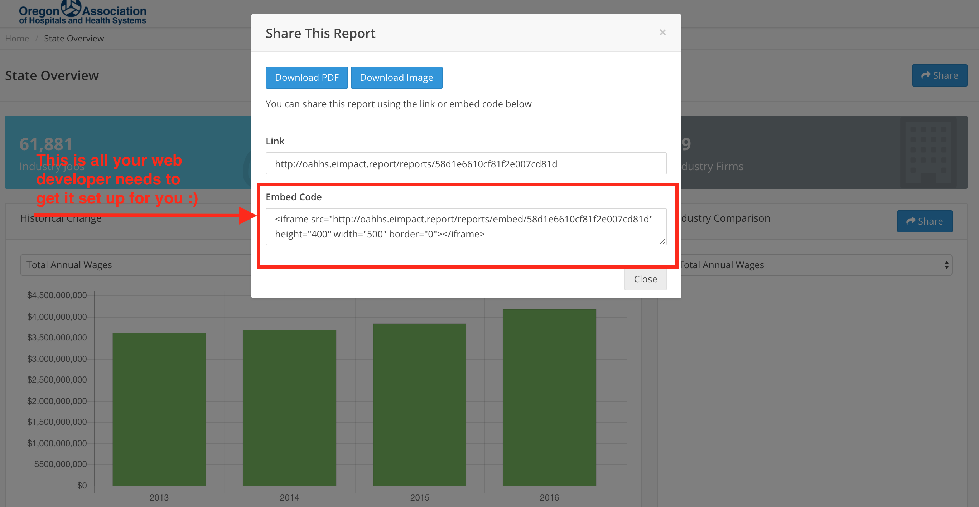Click the State Overview page heading
This screenshot has height=507, width=979.
point(52,75)
